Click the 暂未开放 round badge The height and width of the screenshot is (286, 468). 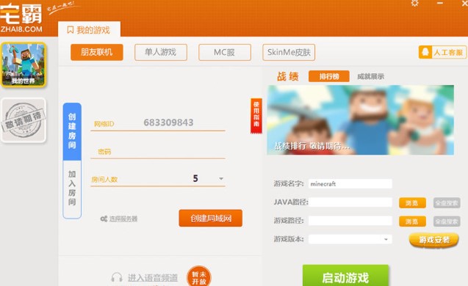[x=199, y=277]
